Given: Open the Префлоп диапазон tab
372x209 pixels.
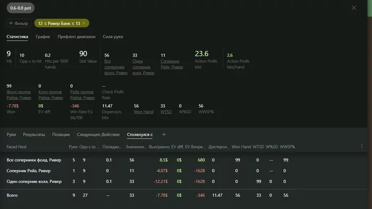Looking at the screenshot, I should (x=77, y=37).
